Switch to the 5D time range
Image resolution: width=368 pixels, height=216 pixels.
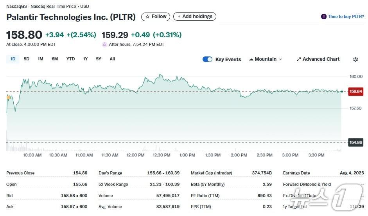pyautogui.click(x=27, y=59)
